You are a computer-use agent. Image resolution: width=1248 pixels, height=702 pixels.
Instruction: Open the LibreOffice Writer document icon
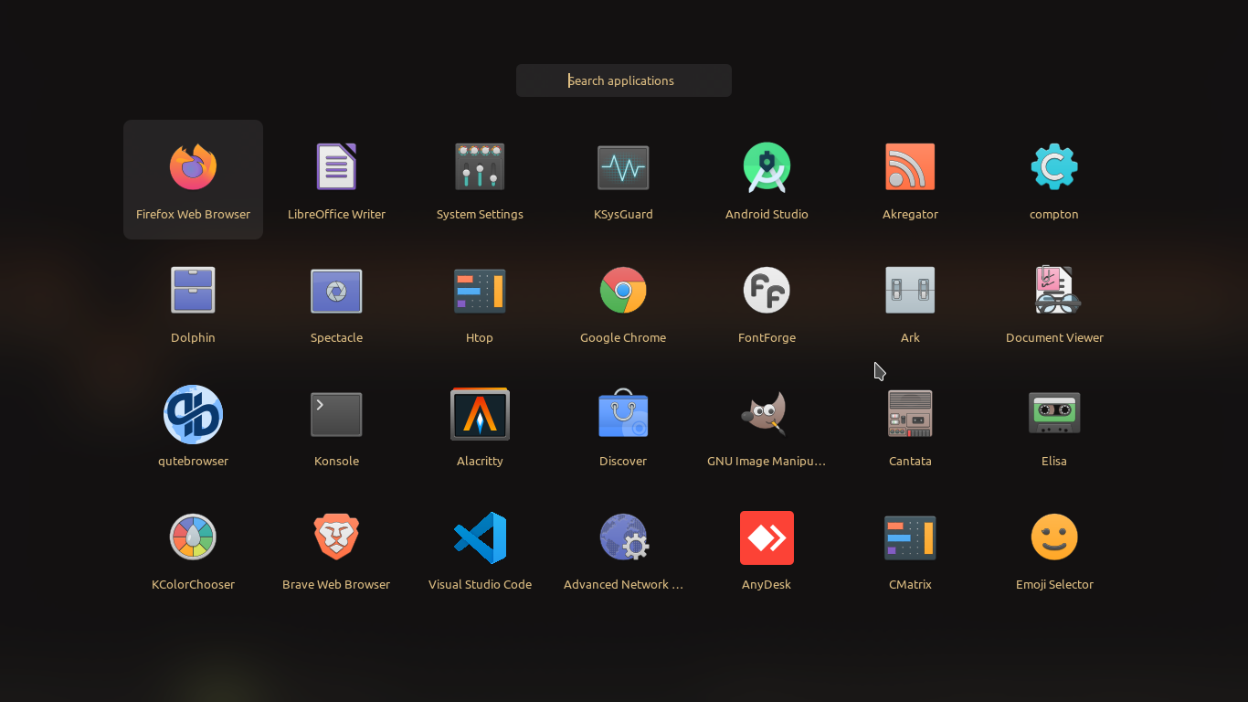(336, 167)
